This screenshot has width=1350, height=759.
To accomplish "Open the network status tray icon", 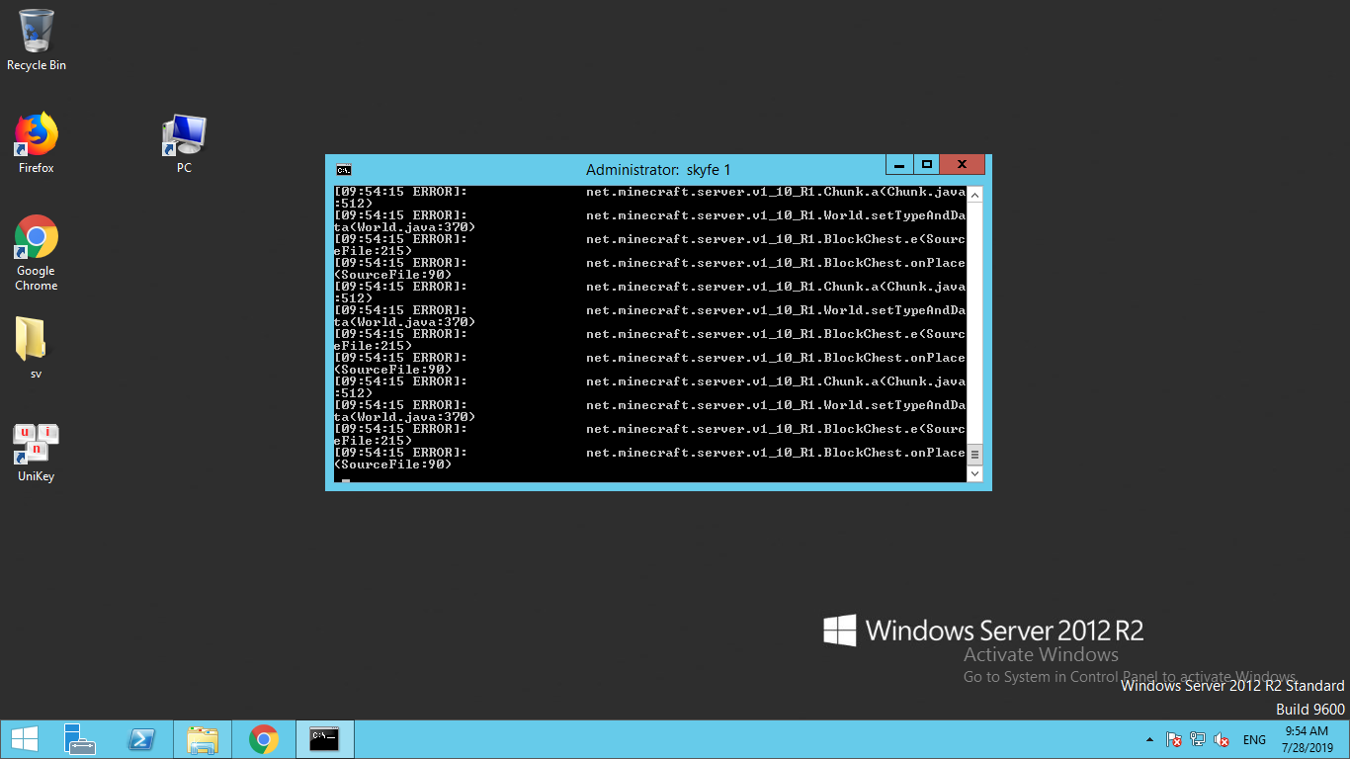I will 1198,739.
